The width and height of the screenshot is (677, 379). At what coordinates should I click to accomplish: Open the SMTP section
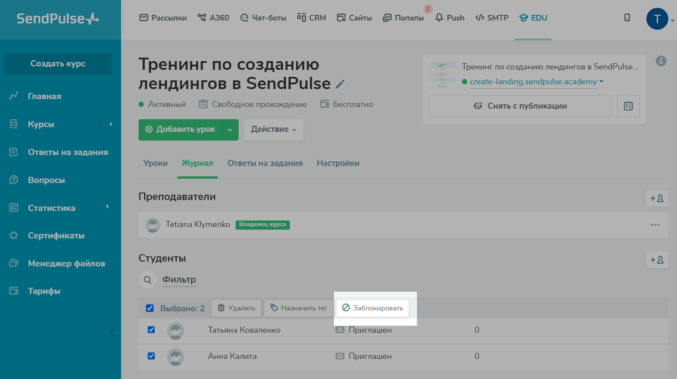pos(492,18)
